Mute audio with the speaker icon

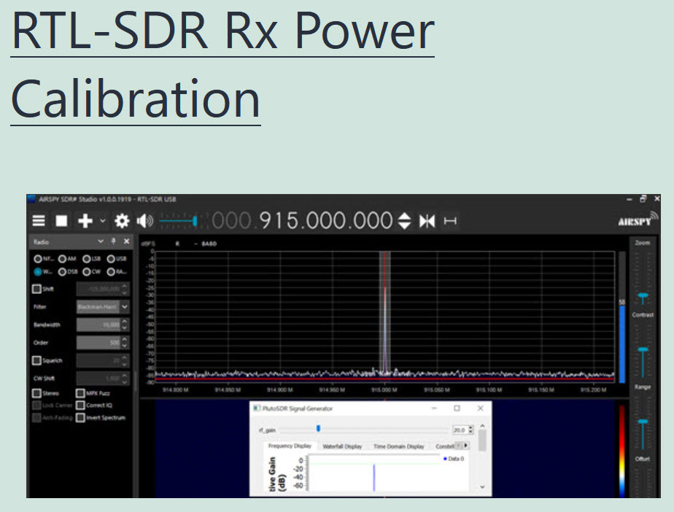click(x=144, y=221)
